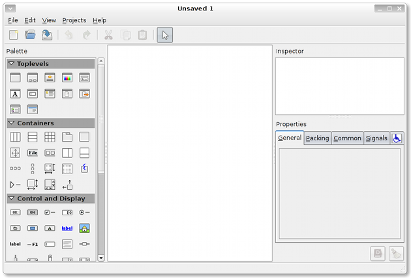Viewport: 411px width, 278px height.
Task: Select the Font Selection Dialog widget icon
Action: click(15, 94)
